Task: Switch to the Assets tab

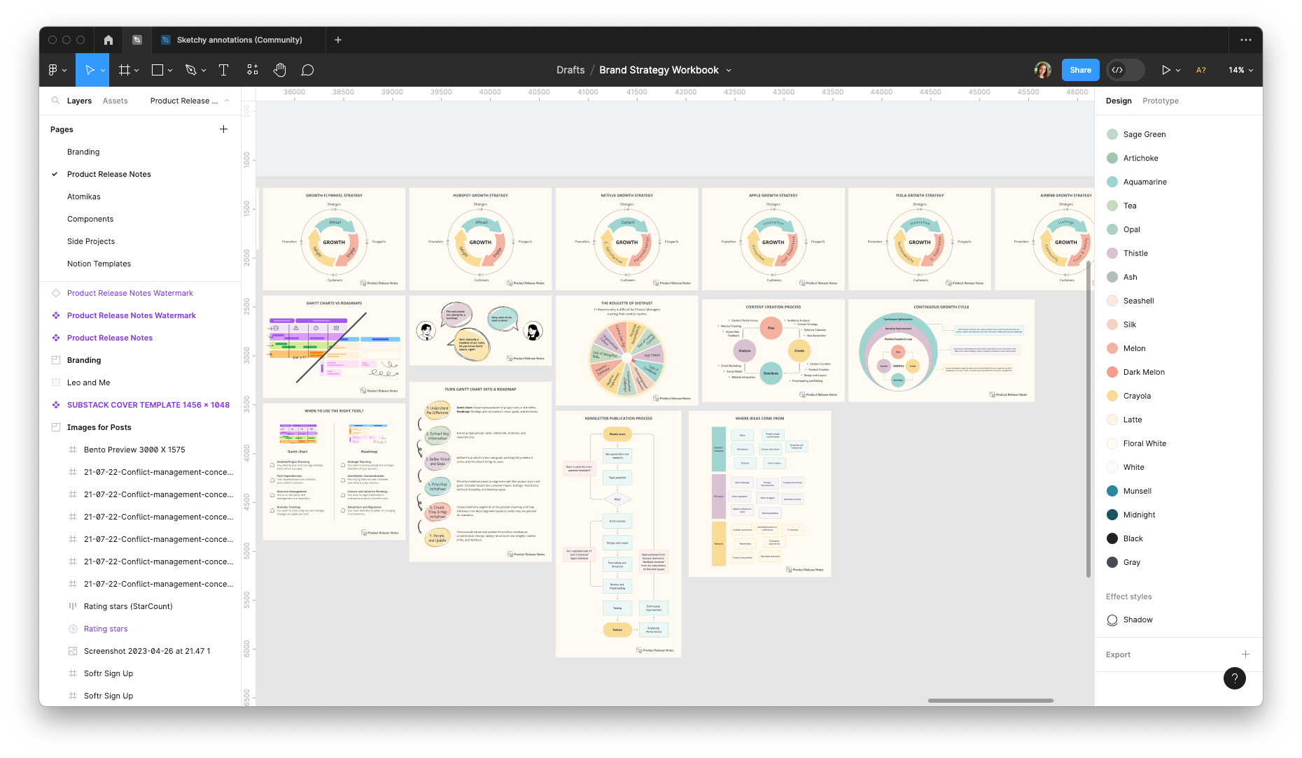Action: click(x=115, y=101)
